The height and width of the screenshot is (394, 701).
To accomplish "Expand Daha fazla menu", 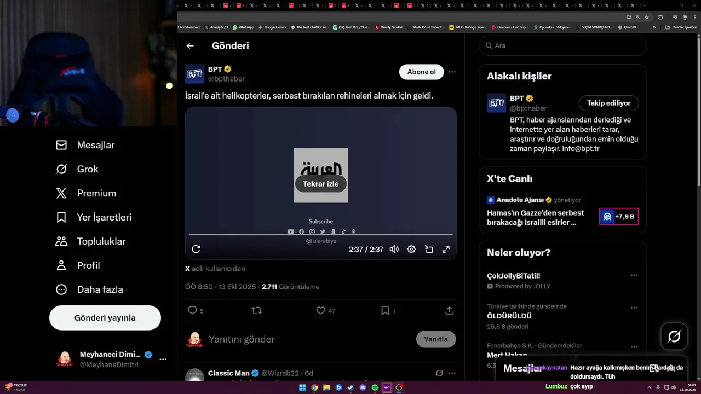I will 89,289.
